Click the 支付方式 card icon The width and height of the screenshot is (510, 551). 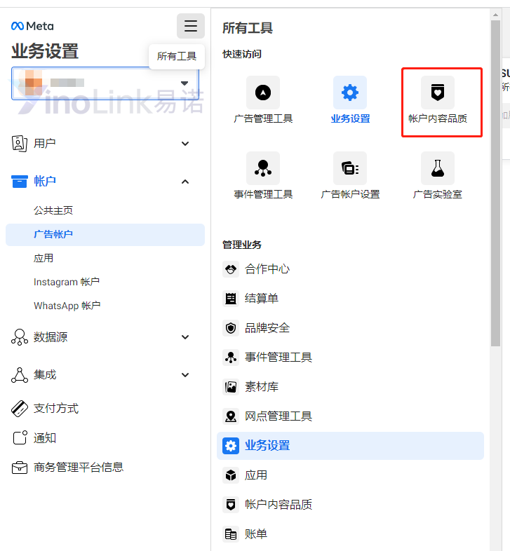click(20, 409)
